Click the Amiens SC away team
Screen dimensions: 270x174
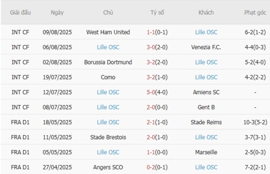click(x=206, y=92)
